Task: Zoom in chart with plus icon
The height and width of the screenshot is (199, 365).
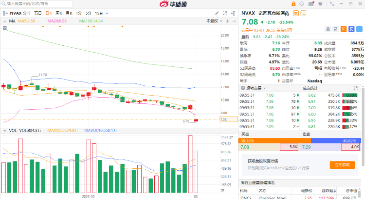Action: pyautogui.click(x=227, y=21)
